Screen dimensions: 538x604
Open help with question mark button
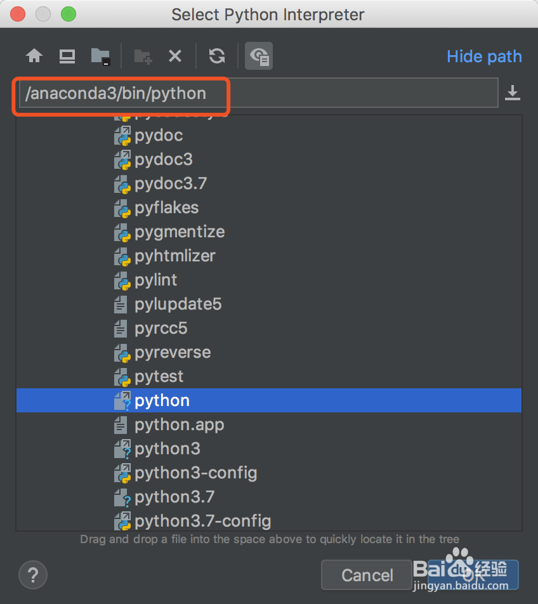(33, 575)
